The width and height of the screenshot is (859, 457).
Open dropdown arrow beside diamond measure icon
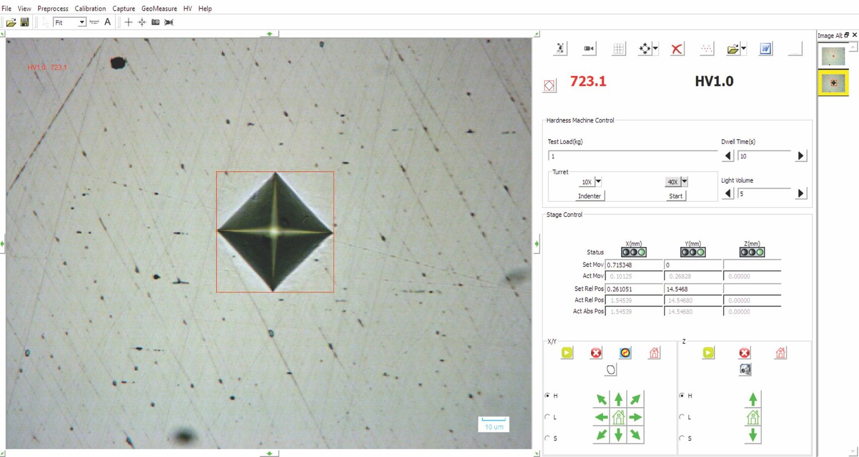pos(656,49)
